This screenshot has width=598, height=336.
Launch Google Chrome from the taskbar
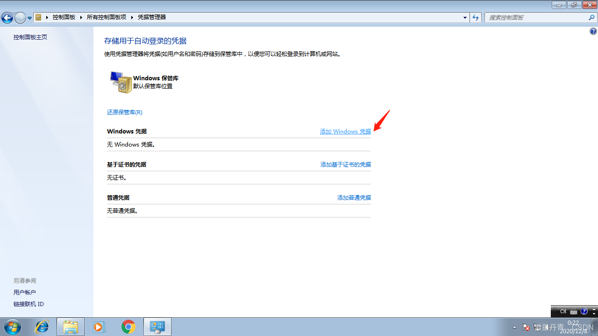click(x=128, y=327)
